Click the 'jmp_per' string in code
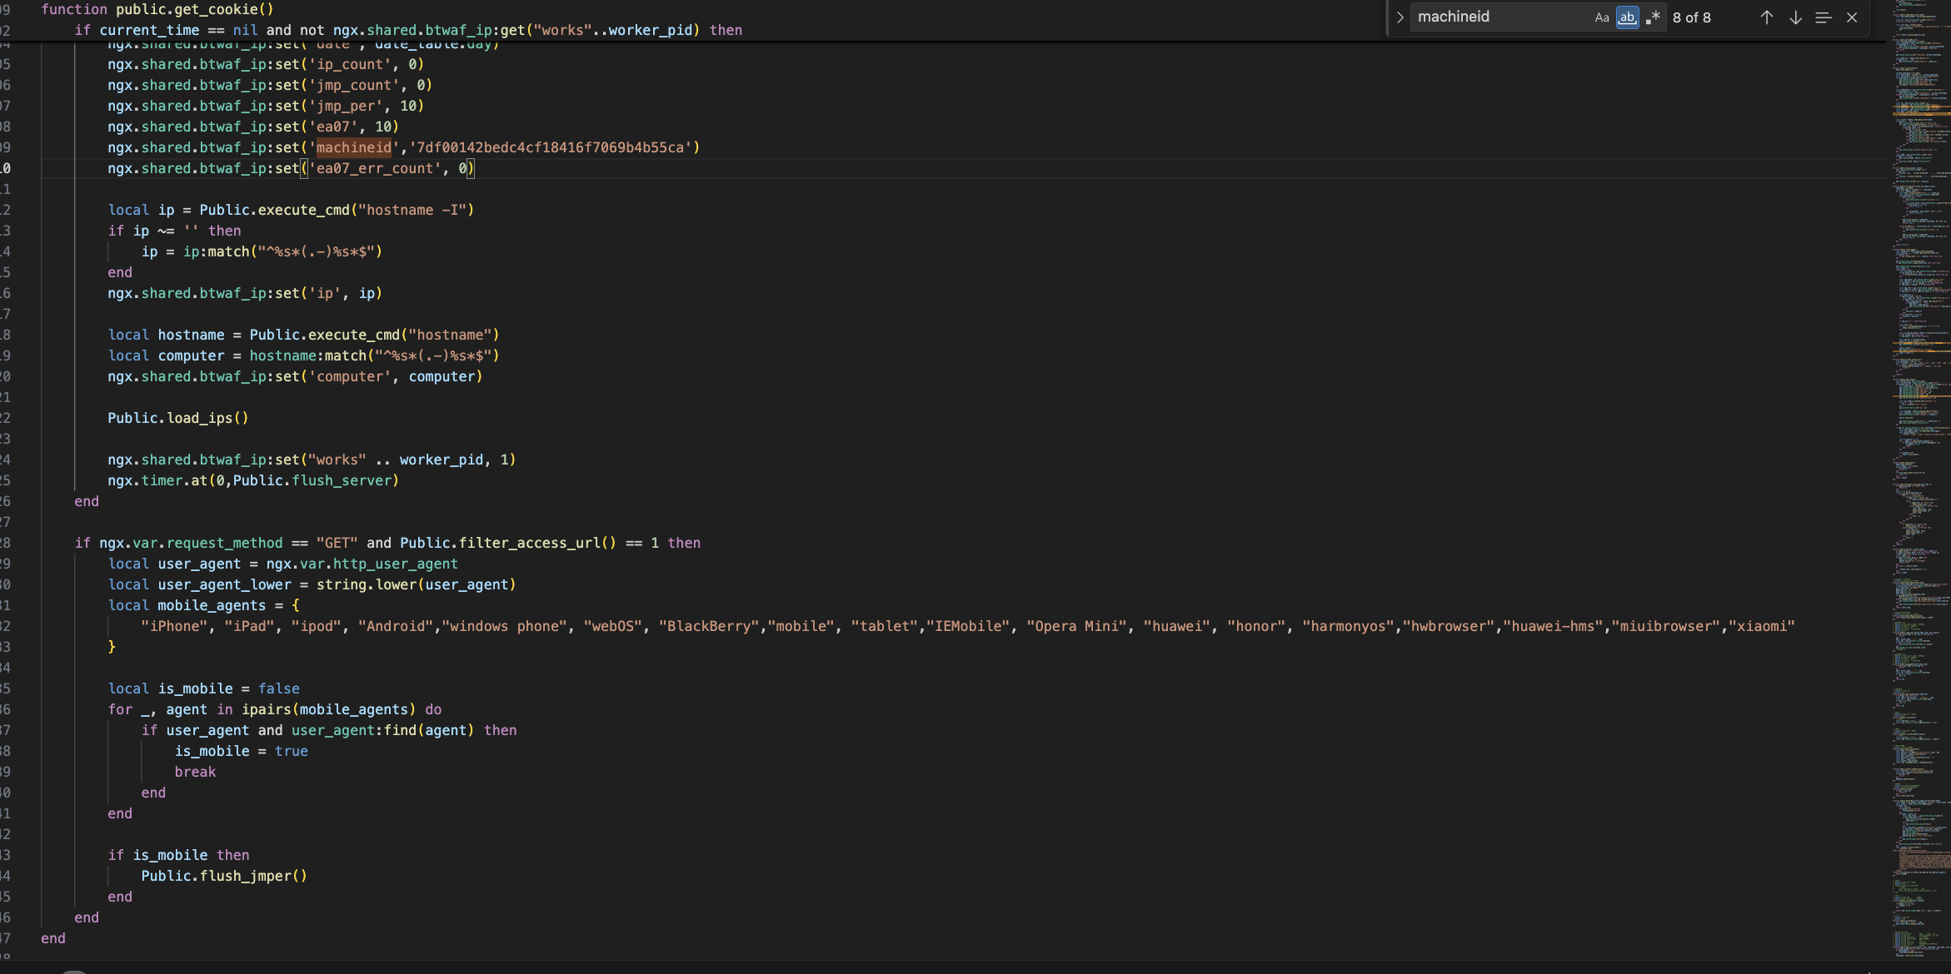Viewport: 1951px width, 974px height. tap(349, 106)
